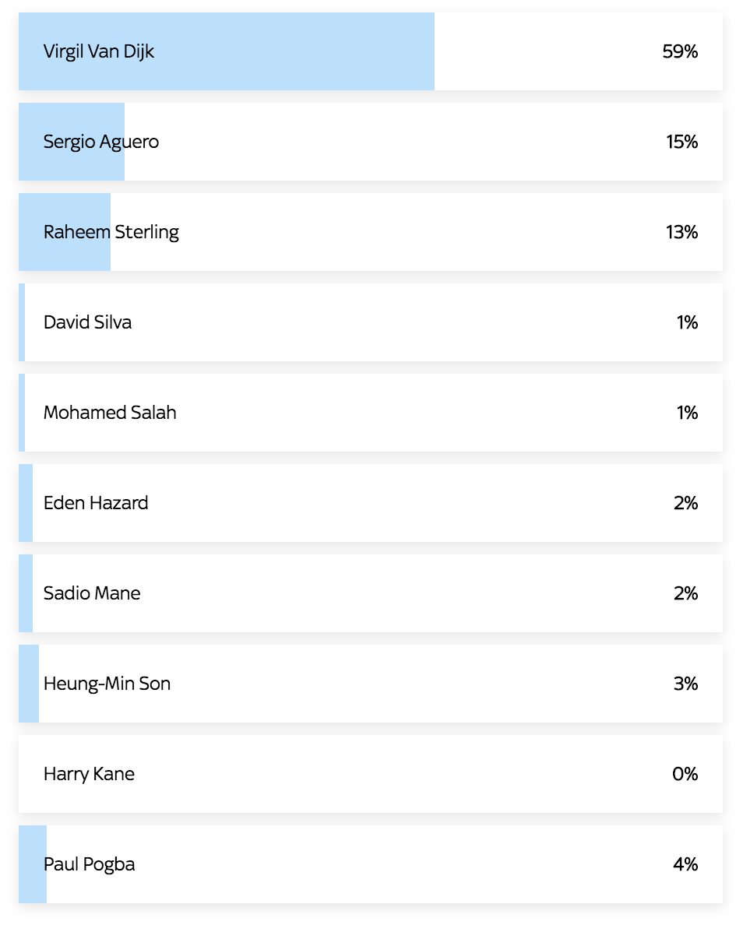This screenshot has height=925, width=743.
Task: Click the Eden Hazard poll option
Action: 96,503
